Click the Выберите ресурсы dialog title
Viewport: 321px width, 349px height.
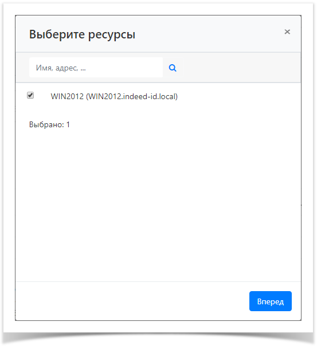point(82,34)
